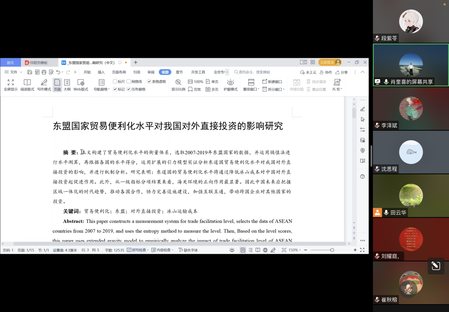This screenshot has height=312, width=449.
Task: Click the help icon in right sidebar
Action: point(362,176)
